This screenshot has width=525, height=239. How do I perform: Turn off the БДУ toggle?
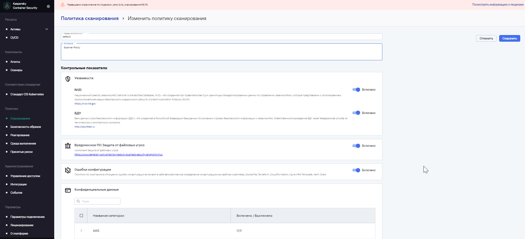pos(356,113)
